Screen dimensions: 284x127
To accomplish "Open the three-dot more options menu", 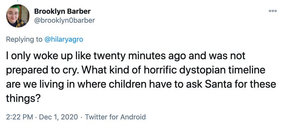I will [273, 11].
